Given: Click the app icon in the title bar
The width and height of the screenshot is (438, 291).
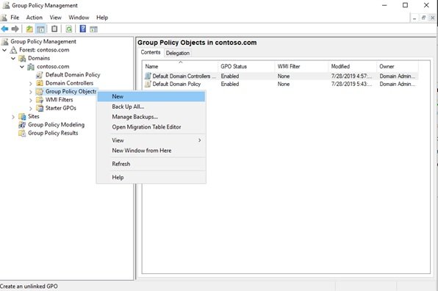Looking at the screenshot, I should (6, 5).
